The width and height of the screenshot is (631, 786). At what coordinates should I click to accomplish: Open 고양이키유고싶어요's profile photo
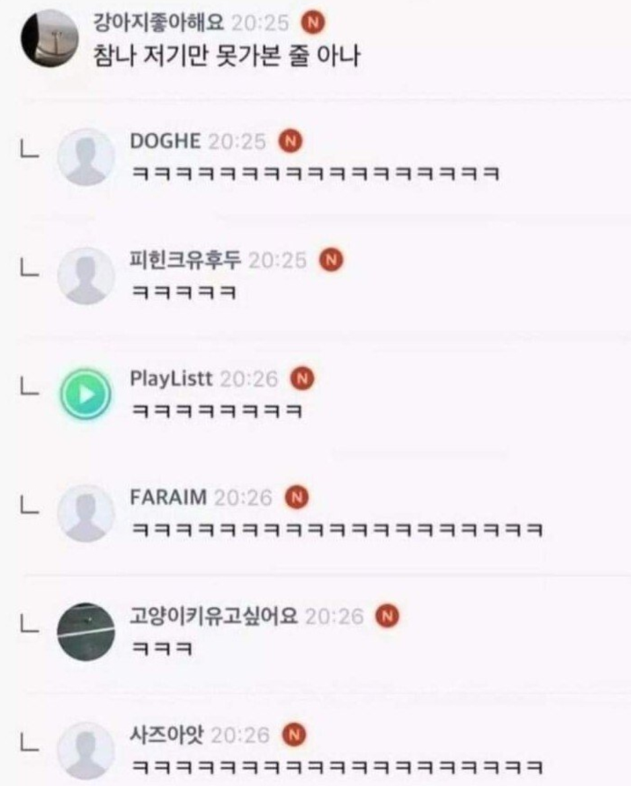86,632
